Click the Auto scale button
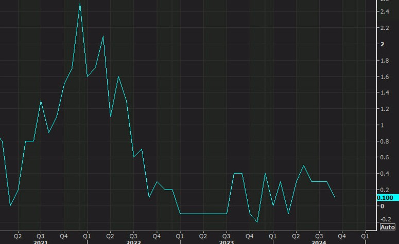The image size is (399, 244). 388,227
